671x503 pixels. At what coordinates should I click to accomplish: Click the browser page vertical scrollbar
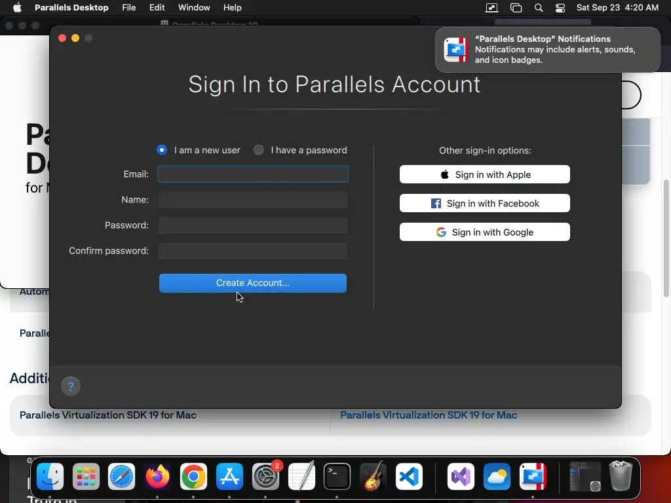point(666,238)
